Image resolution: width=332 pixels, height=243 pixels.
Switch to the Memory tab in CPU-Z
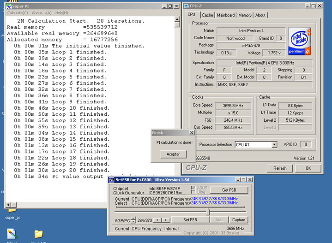(245, 15)
